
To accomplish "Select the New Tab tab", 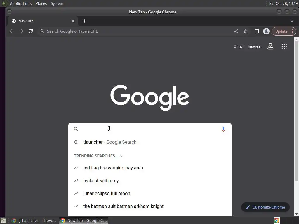I will [43, 21].
